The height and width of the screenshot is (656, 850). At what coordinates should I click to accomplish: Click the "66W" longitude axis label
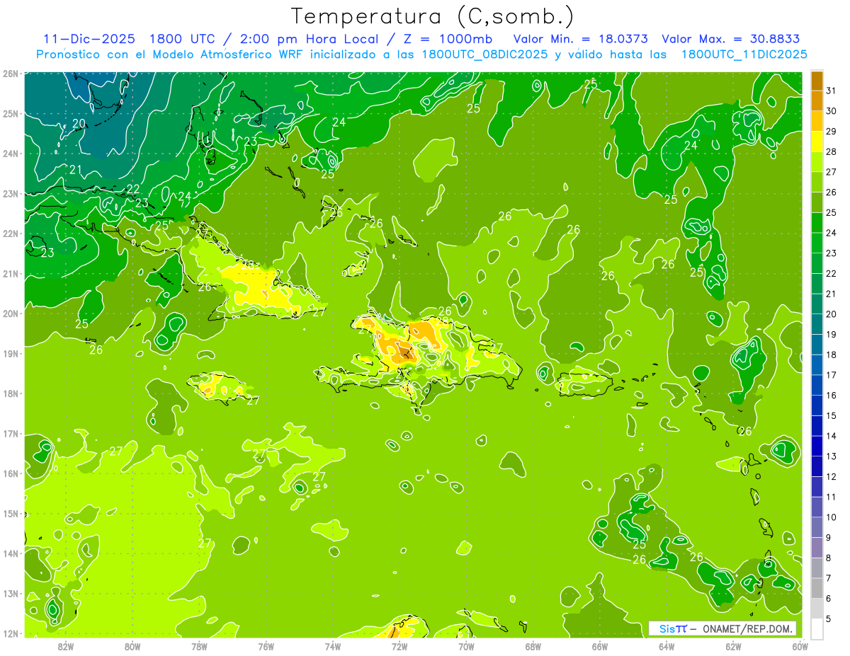click(600, 646)
